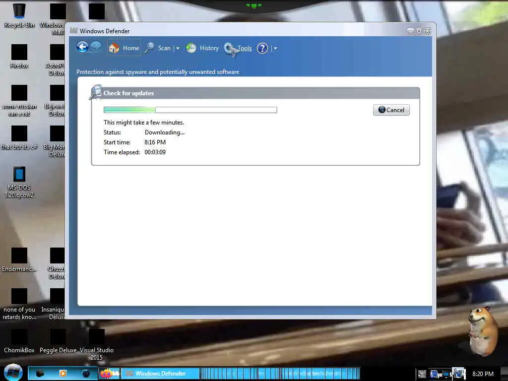This screenshot has width=508, height=381.
Task: Click the update download progress bar
Action: (190, 110)
